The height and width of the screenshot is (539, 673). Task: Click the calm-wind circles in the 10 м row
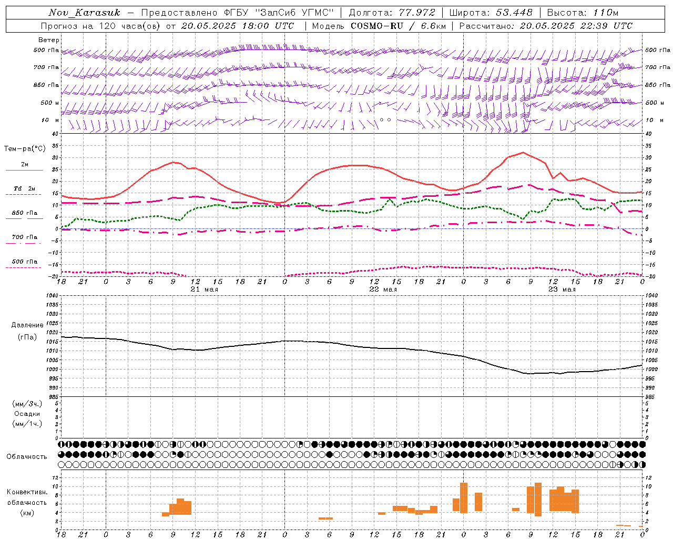(x=385, y=119)
